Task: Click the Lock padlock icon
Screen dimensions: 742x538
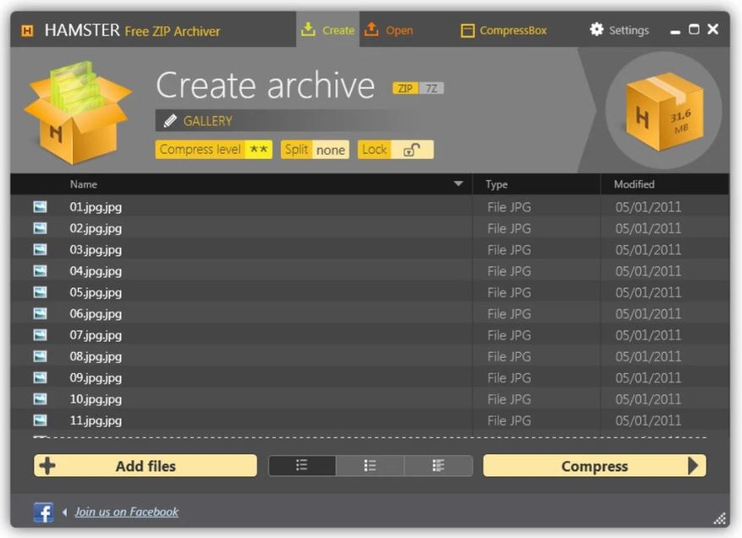Action: [x=411, y=150]
